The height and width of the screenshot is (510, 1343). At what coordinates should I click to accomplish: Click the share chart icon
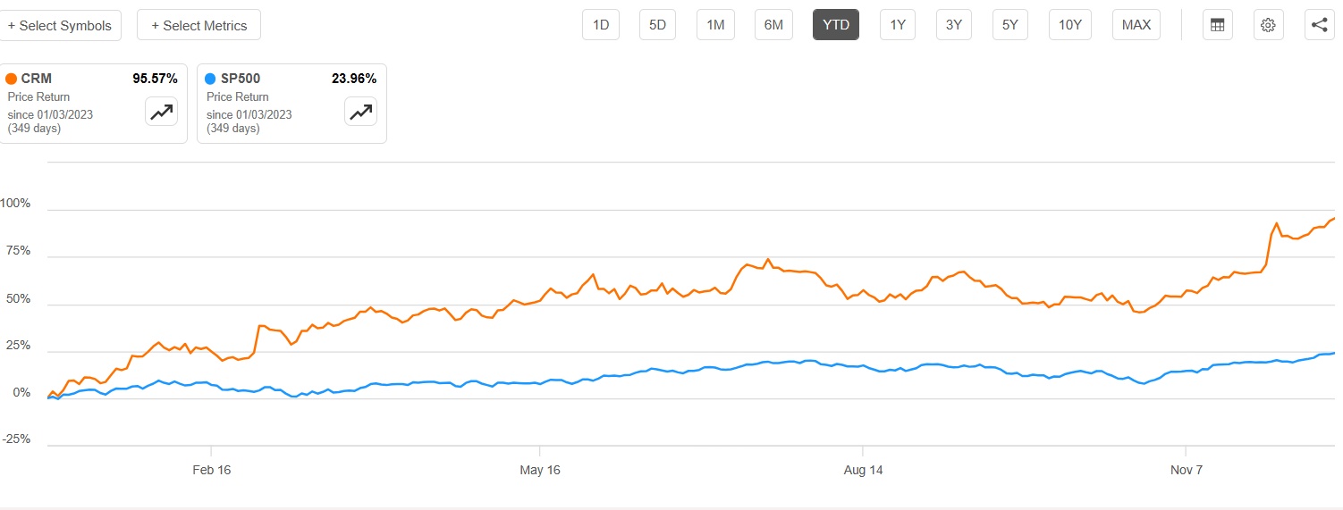point(1319,25)
